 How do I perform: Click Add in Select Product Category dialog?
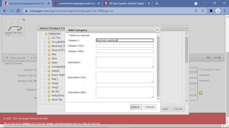165,109
